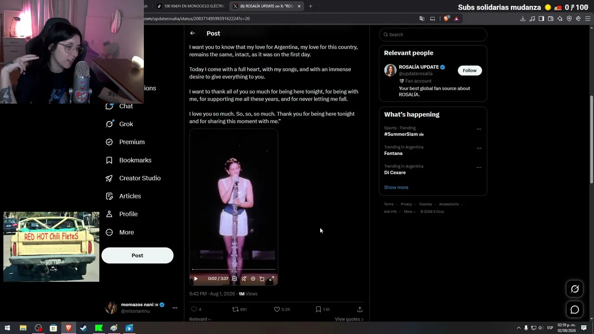The image size is (594, 334).
Task: Open the Brave Wallet icon
Action: [550, 19]
